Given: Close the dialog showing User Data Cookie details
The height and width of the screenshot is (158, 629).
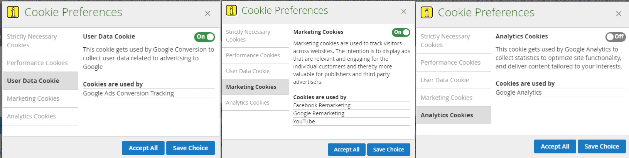Looking at the screenshot, I should pyautogui.click(x=207, y=13).
